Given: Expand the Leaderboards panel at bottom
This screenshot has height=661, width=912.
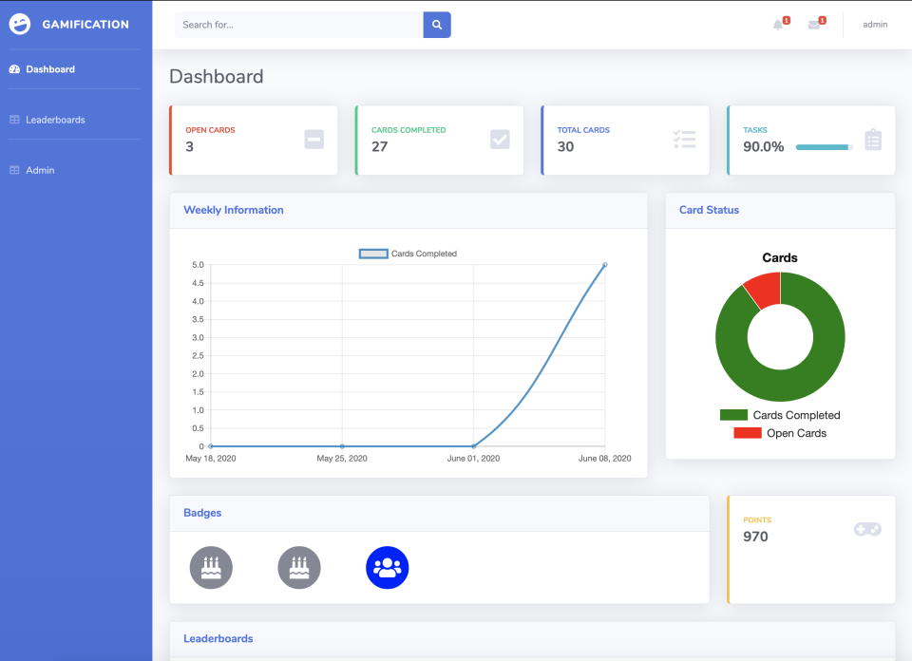Looking at the screenshot, I should [218, 638].
